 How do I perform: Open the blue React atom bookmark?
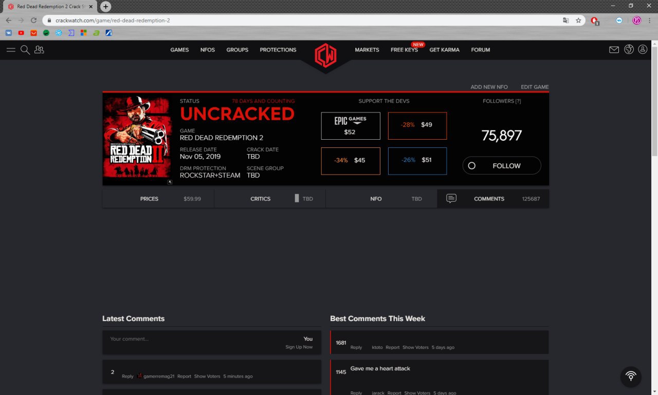(x=59, y=33)
